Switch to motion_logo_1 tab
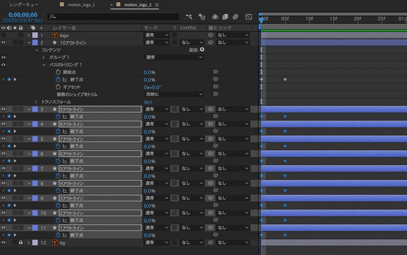Screen dimensions: 407x255 coord(82,5)
